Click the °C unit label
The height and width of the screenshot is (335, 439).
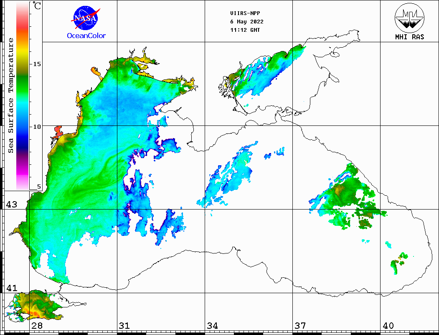point(37,5)
